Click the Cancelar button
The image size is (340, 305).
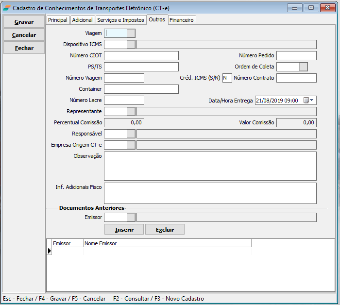click(x=24, y=35)
